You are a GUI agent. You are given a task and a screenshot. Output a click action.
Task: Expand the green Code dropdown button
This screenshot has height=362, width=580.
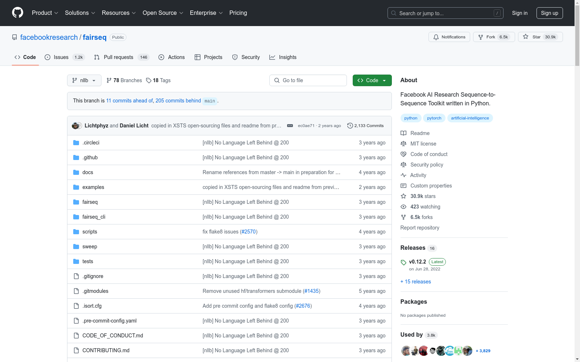pyautogui.click(x=372, y=80)
